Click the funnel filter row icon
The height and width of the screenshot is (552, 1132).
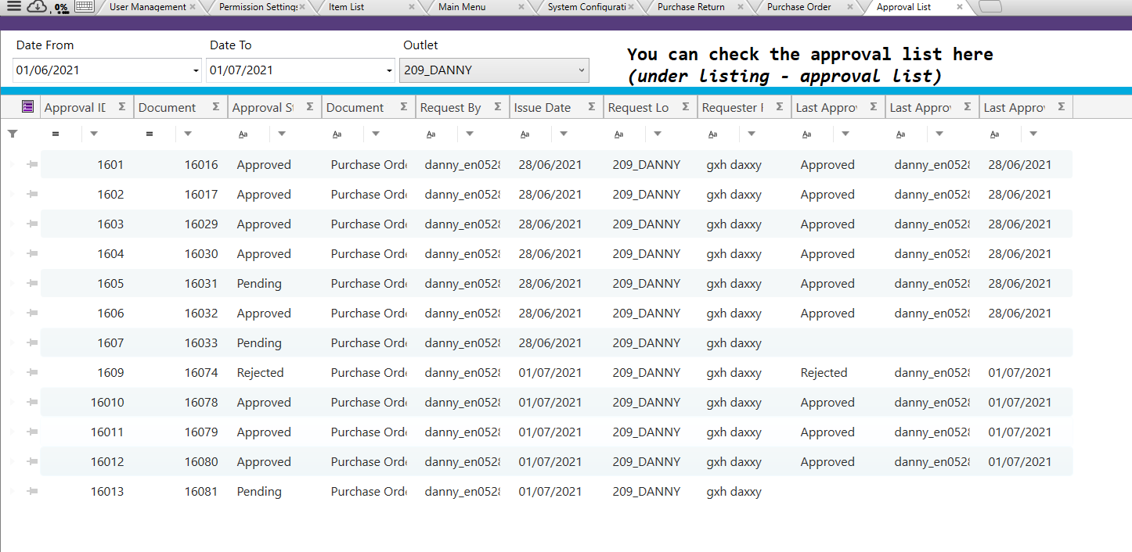[13, 134]
